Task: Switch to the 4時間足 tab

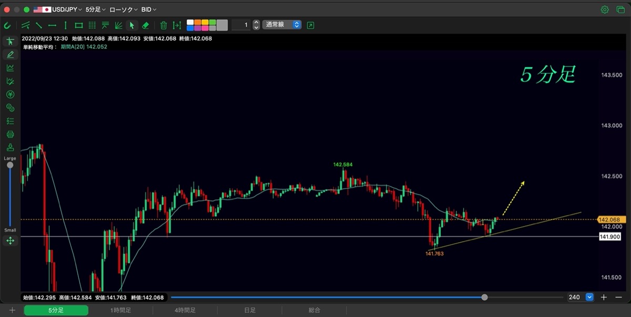Action: (x=185, y=310)
